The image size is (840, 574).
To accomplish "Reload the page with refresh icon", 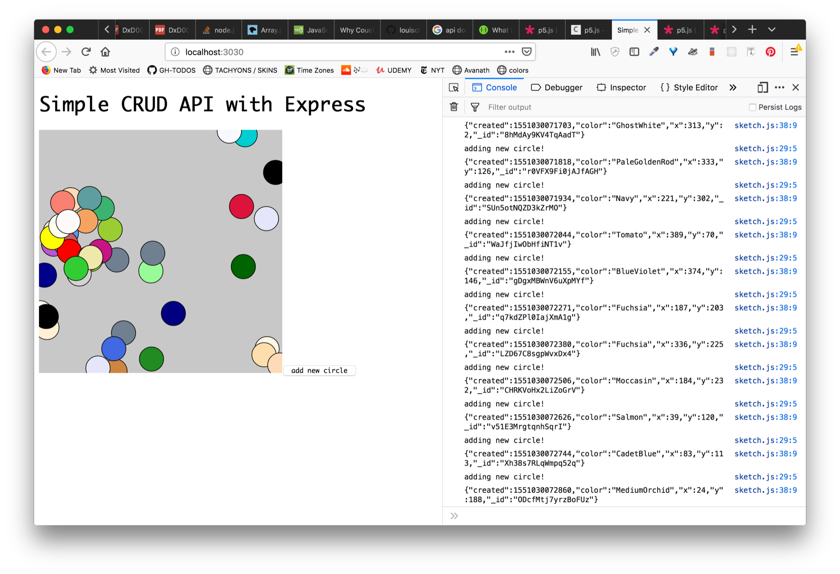I will click(x=86, y=52).
